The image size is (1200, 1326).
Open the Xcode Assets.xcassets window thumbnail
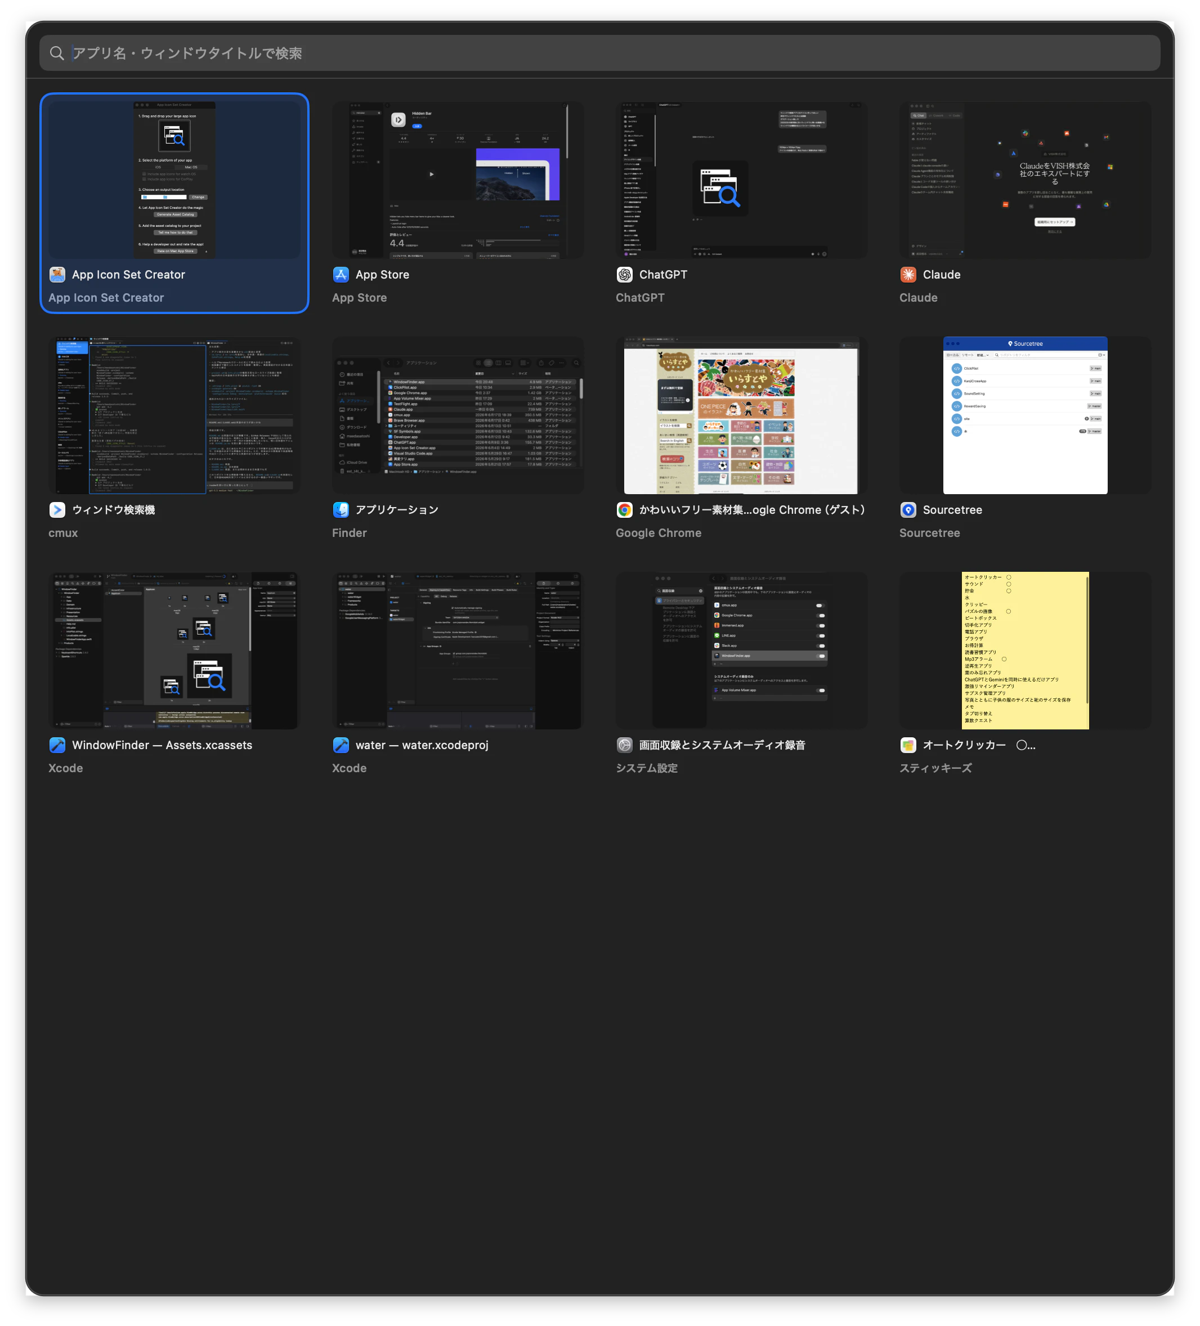coord(174,650)
